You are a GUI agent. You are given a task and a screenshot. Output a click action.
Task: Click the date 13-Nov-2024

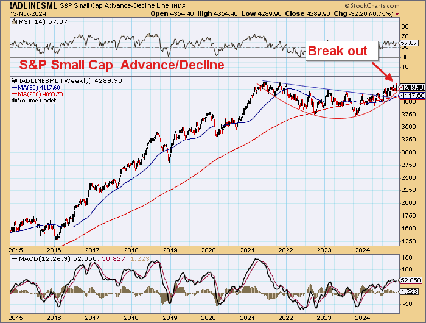click(28, 14)
